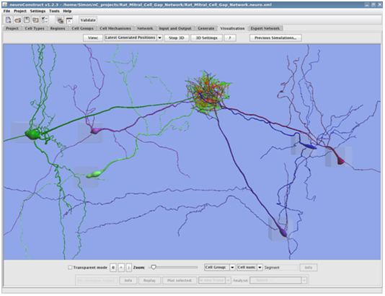Enable the Transparent mode checkbox
385x296 pixels.
coord(70,267)
